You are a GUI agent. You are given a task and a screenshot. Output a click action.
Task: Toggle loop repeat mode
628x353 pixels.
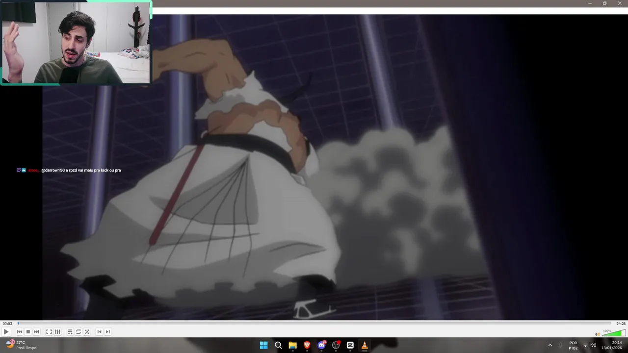(x=78, y=332)
